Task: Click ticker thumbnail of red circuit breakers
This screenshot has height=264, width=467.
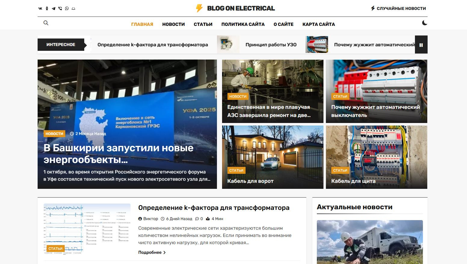Action: click(x=317, y=45)
